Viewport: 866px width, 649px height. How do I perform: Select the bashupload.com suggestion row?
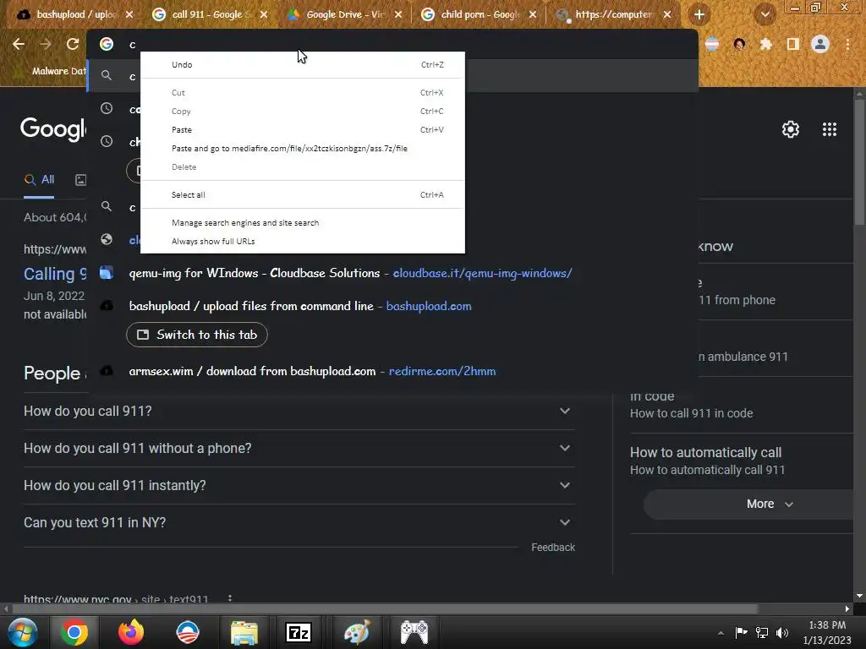pos(392,306)
